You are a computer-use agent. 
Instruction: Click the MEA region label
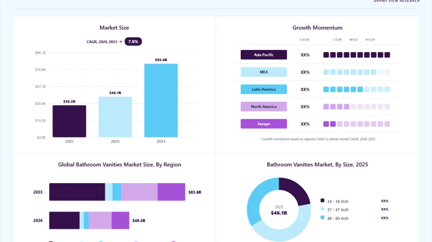[x=263, y=72]
